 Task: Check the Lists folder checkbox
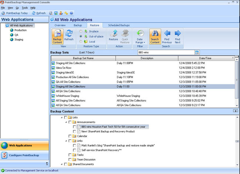65,117
